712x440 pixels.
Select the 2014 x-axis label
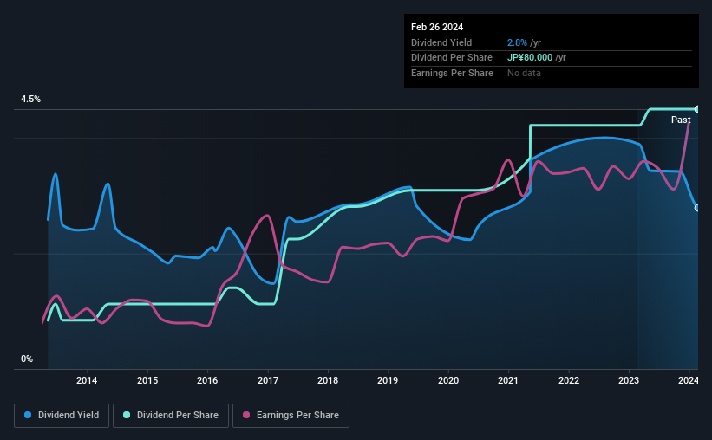pyautogui.click(x=87, y=380)
